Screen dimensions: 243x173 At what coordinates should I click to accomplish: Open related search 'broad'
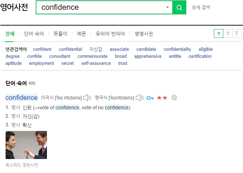point(121,56)
